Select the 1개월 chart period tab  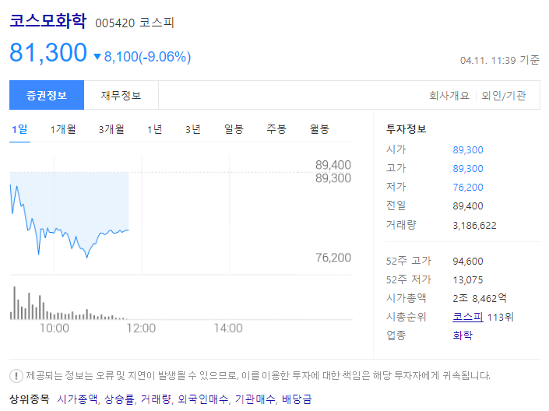63,129
